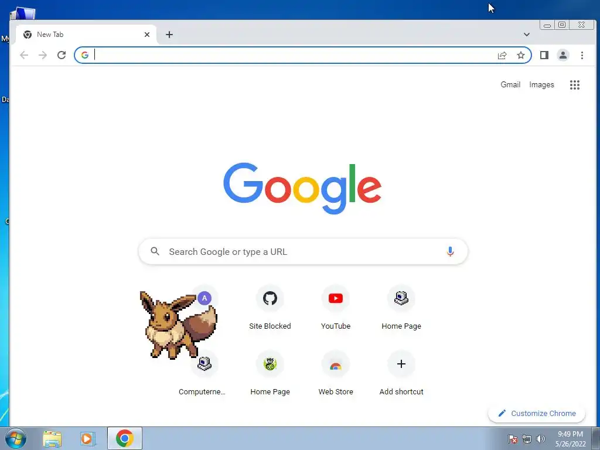Click the forward navigation arrow
Image resolution: width=600 pixels, height=450 pixels.
(43, 55)
